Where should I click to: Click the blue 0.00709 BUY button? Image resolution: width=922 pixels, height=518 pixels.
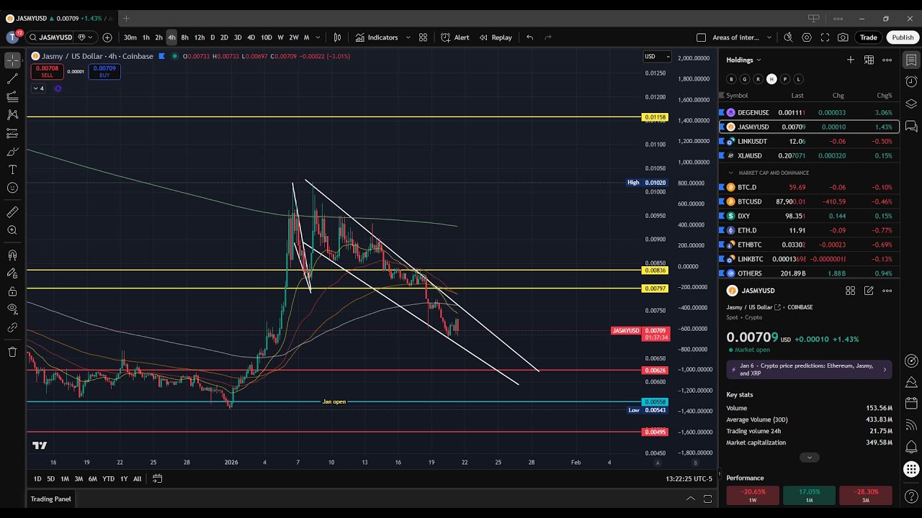(x=104, y=71)
